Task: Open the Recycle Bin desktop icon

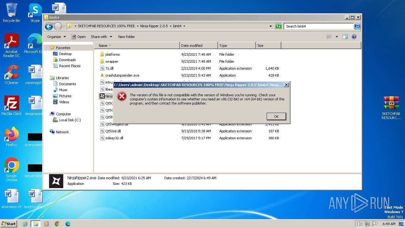Action: point(11,13)
